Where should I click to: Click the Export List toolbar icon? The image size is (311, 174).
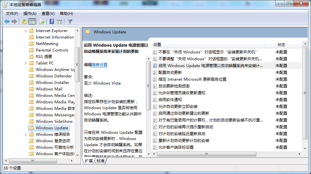coord(42,22)
